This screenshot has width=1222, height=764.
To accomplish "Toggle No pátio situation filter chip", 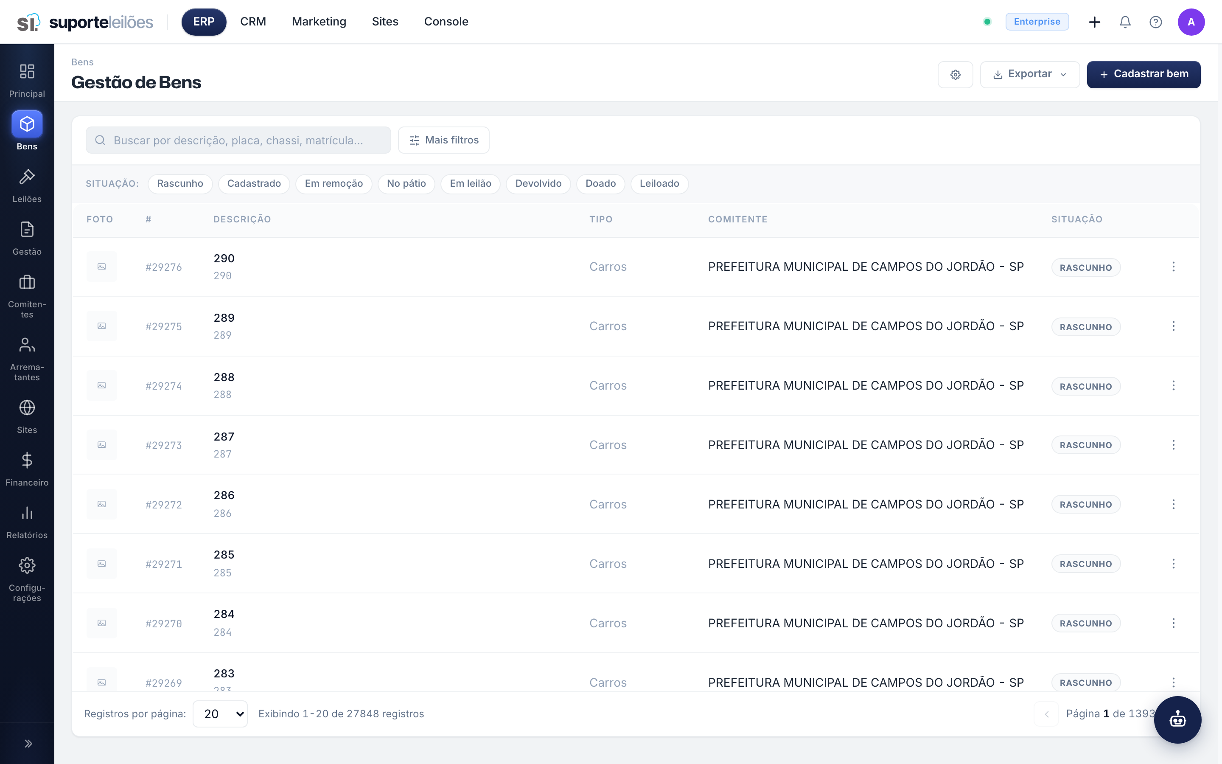I will click(x=406, y=183).
